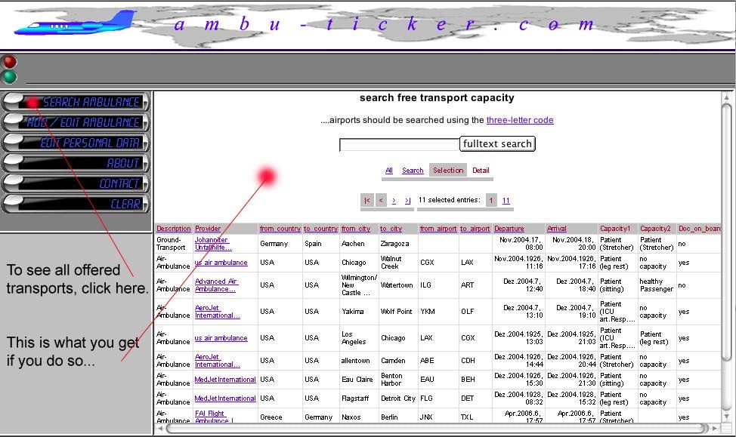
Task: Click the 'search free transport capacity' heading
Action: [437, 98]
